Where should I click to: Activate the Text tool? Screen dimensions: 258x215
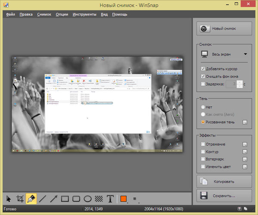110,199
